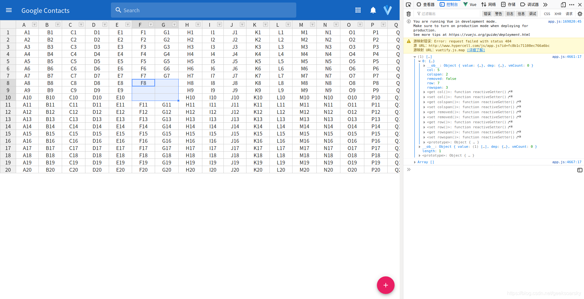584x299 pixels.
Task: Click the learn more (详细了解) link
Action: click(476, 50)
